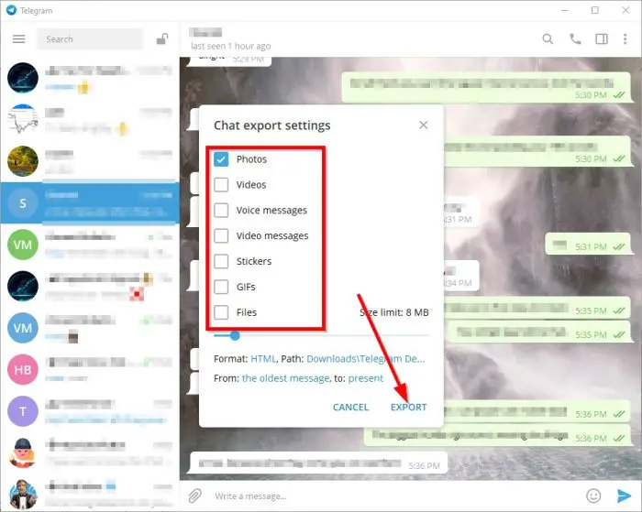
Task: Minimize the Telegram window
Action: coord(565,10)
